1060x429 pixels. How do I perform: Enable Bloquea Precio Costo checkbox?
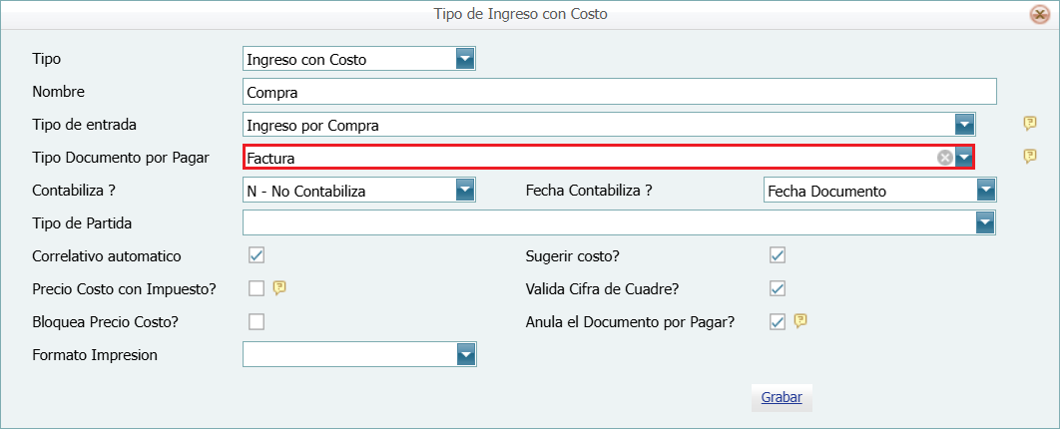coord(257,321)
